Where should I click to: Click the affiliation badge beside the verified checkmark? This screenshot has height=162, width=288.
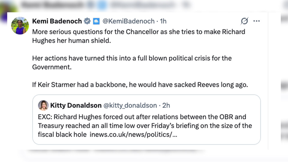[96, 21]
